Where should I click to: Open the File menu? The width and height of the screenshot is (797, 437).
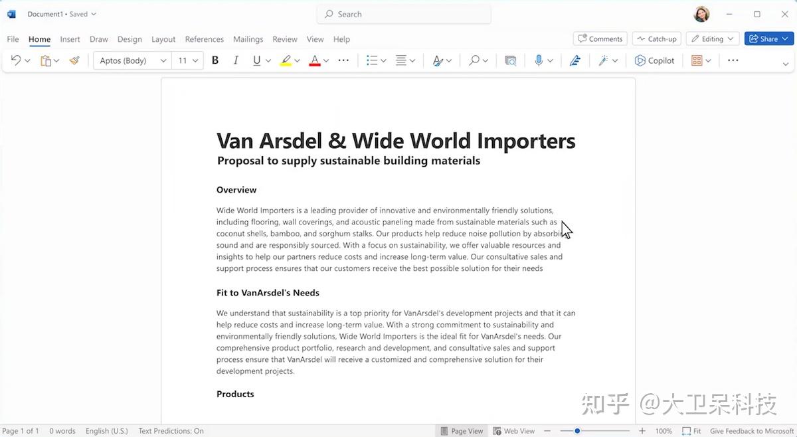tap(13, 39)
